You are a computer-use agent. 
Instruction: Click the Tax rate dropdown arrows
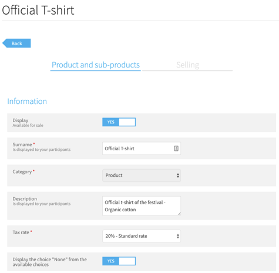tap(178, 236)
